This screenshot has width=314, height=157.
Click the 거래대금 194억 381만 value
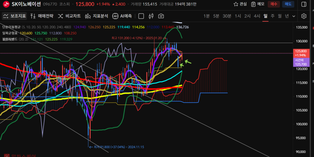pyautogui.click(x=186, y=4)
